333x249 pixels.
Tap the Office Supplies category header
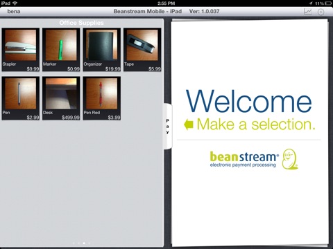[x=81, y=23]
